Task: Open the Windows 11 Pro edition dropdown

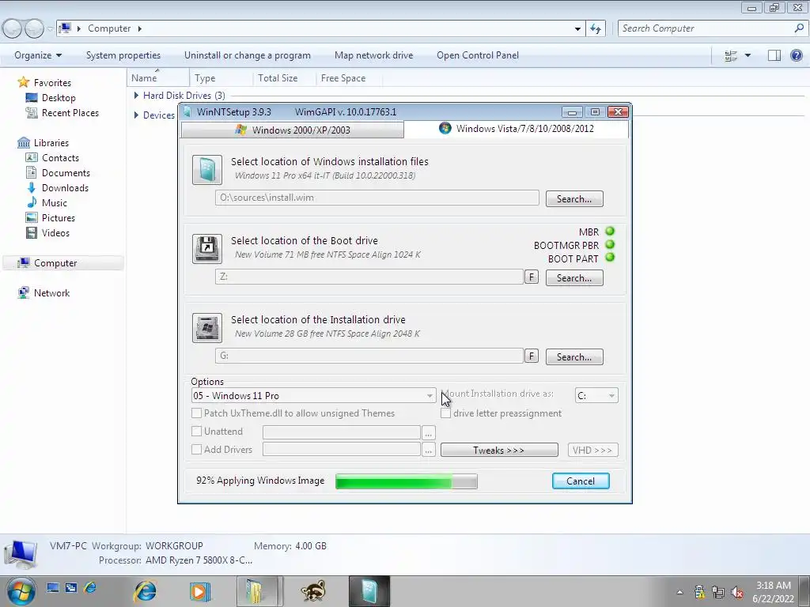Action: pyautogui.click(x=313, y=396)
